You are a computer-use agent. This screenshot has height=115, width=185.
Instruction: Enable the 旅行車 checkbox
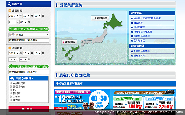tap(10, 93)
